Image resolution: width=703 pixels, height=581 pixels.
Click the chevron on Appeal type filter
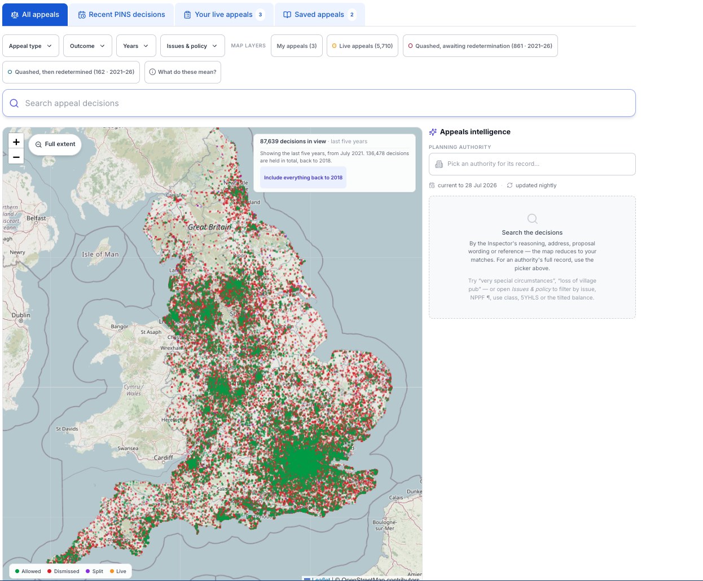click(x=49, y=46)
